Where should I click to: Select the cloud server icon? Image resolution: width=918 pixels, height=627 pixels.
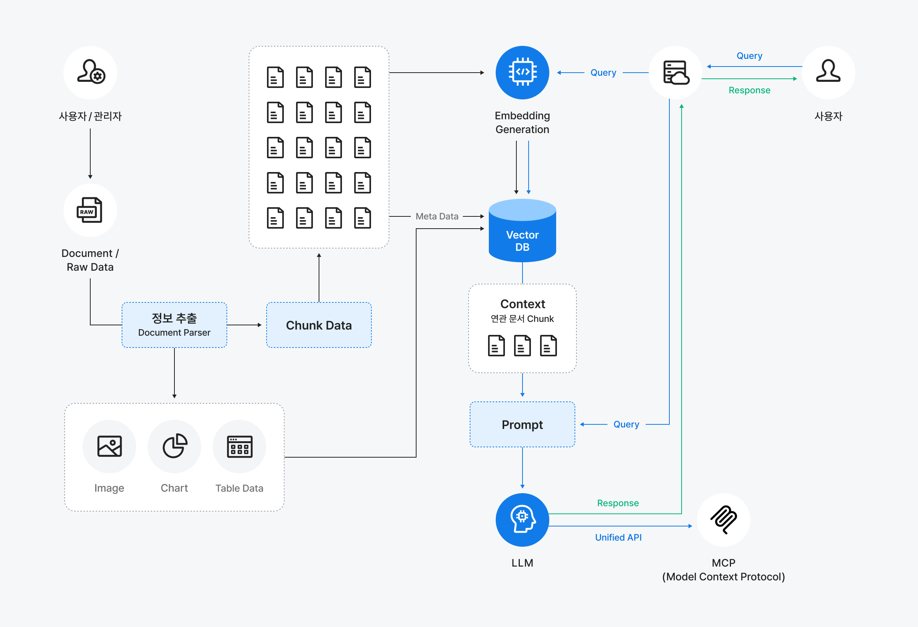tap(675, 72)
